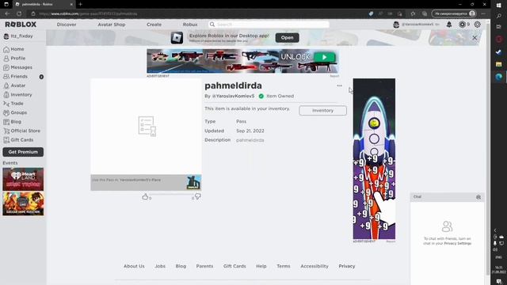The width and height of the screenshot is (507, 285).
Task: Click the Blog footer link
Action: click(x=181, y=266)
